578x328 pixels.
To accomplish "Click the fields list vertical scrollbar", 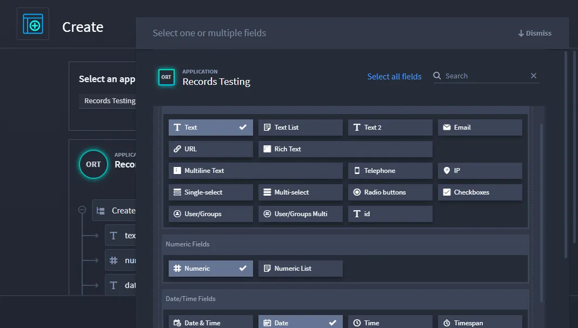I will coord(542,213).
